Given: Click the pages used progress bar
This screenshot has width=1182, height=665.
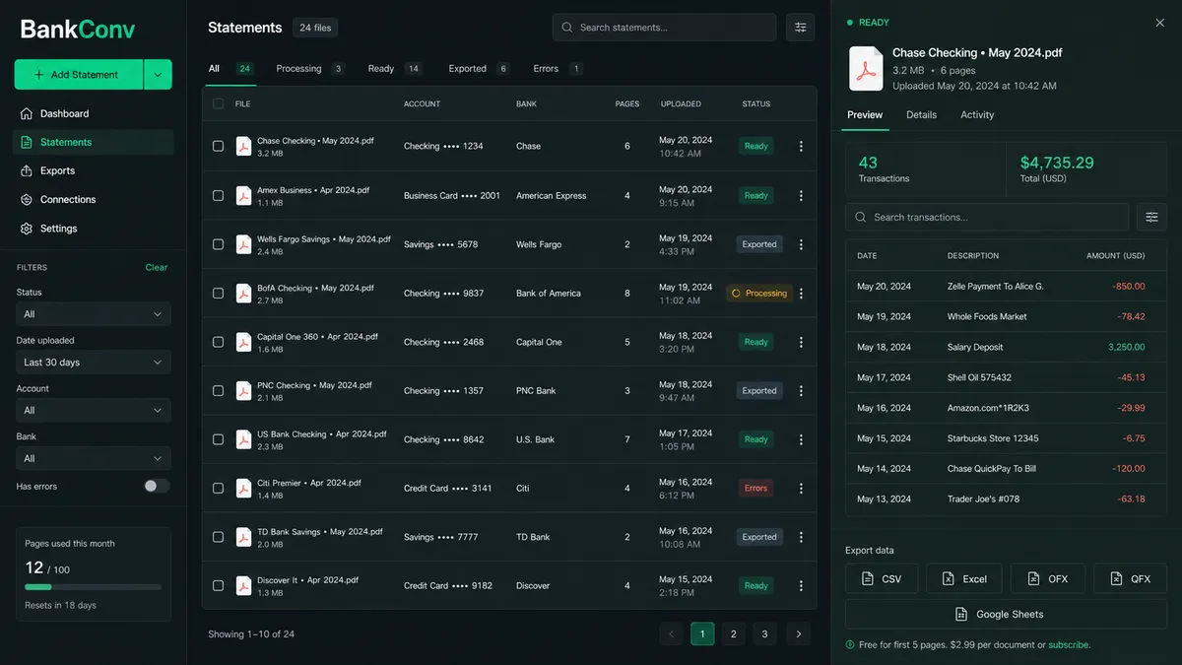Looking at the screenshot, I should point(94,587).
